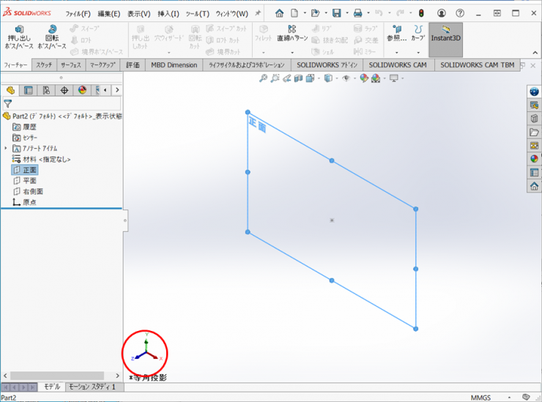The height and width of the screenshot is (402, 542).
Task: Open the 挿入(I) menu
Action: tap(168, 13)
